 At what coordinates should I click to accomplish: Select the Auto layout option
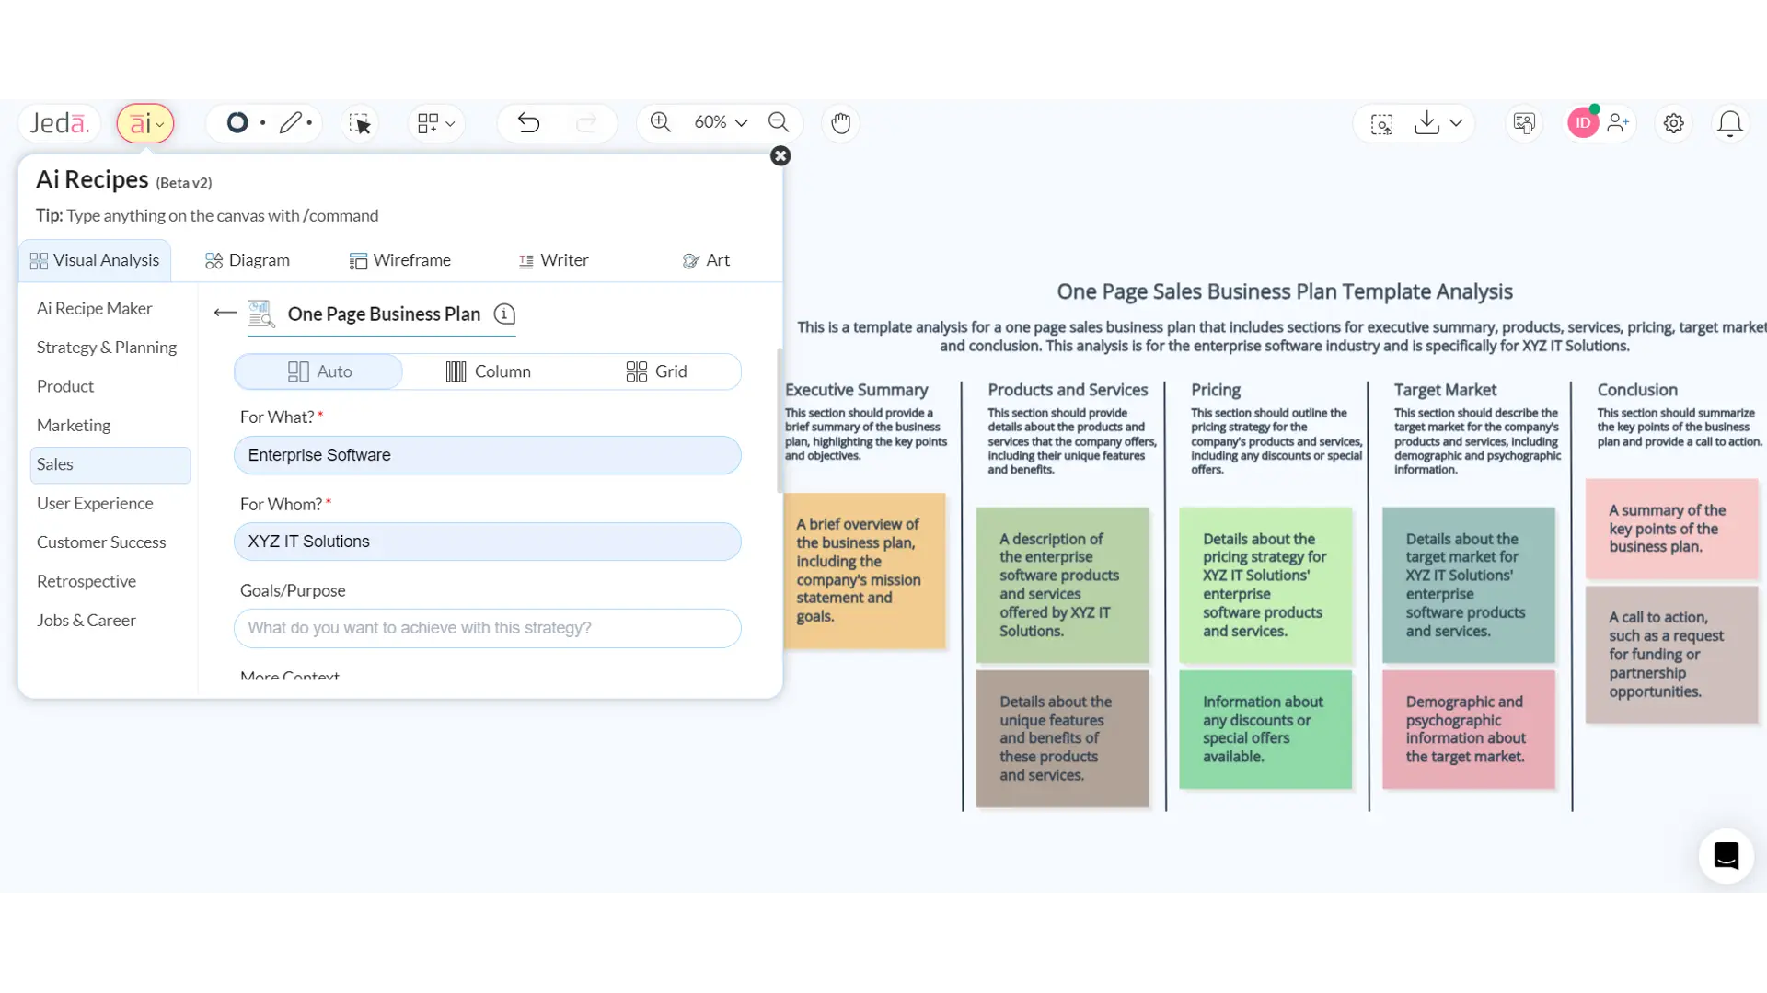click(x=318, y=371)
